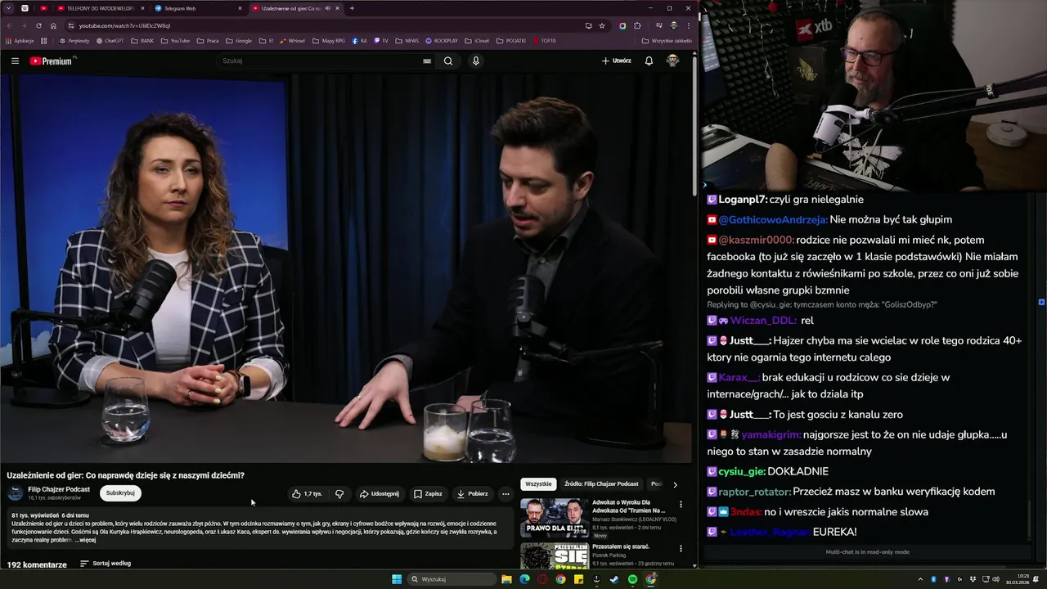The width and height of the screenshot is (1047, 589).
Task: Show more filter chips with right arrow
Action: coord(675,484)
